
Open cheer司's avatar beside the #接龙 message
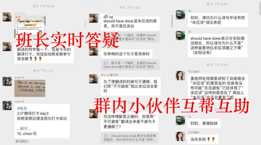click(x=7, y=105)
